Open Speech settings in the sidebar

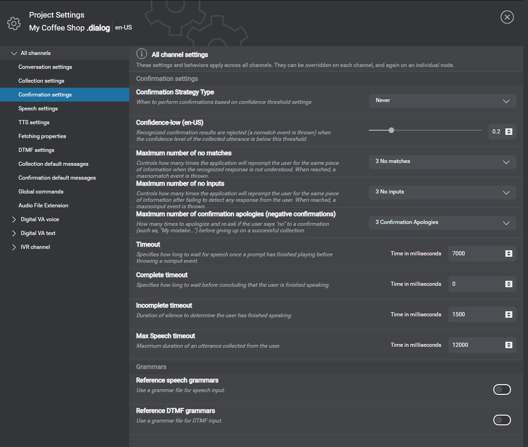click(38, 109)
